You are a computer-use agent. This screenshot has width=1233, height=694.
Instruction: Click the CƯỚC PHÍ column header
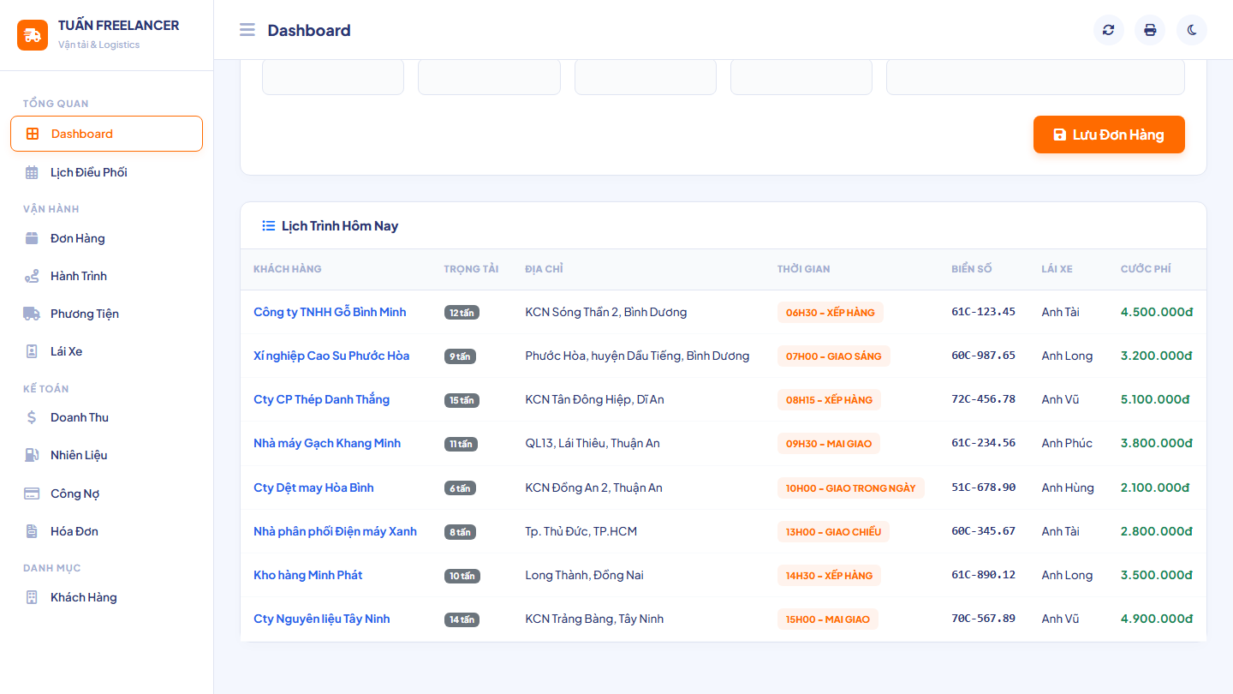pyautogui.click(x=1146, y=269)
